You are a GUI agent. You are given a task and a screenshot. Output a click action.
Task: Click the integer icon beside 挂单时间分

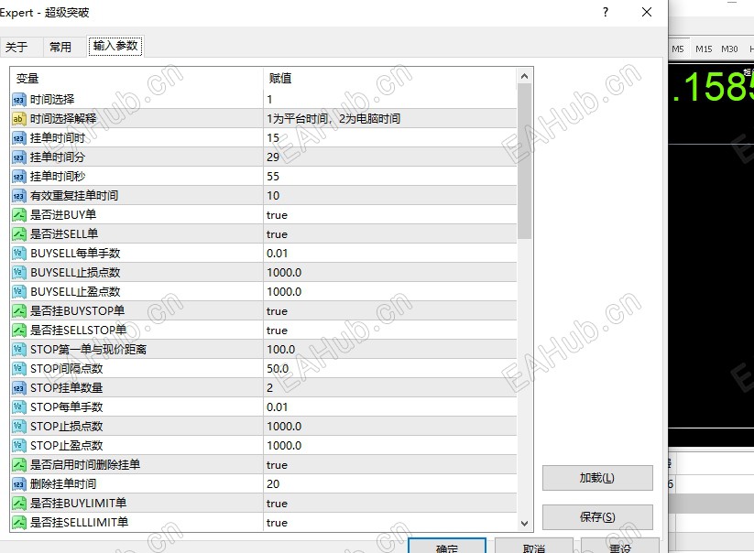pyautogui.click(x=18, y=157)
